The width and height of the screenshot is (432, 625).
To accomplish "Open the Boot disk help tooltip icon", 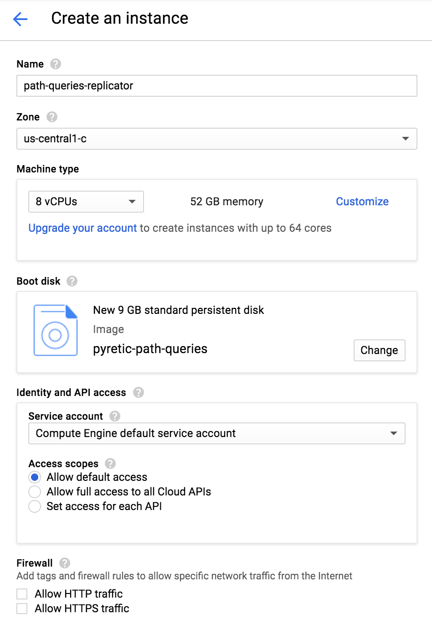I will pos(72,281).
